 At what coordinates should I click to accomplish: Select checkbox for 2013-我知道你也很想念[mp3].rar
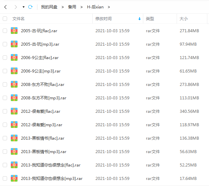pyautogui.click(x=5, y=178)
